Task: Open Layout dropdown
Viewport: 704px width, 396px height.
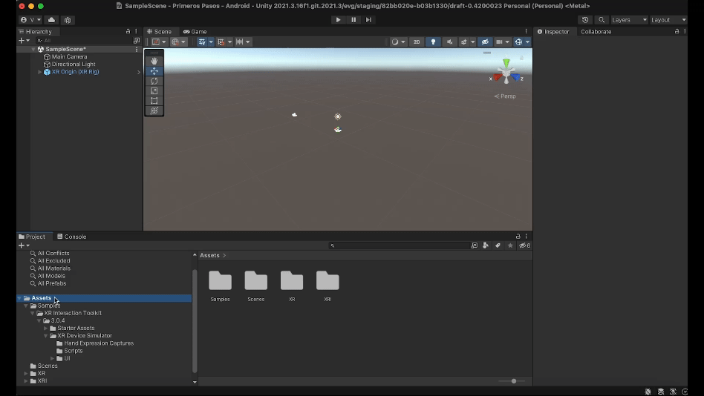Action: pos(668,20)
